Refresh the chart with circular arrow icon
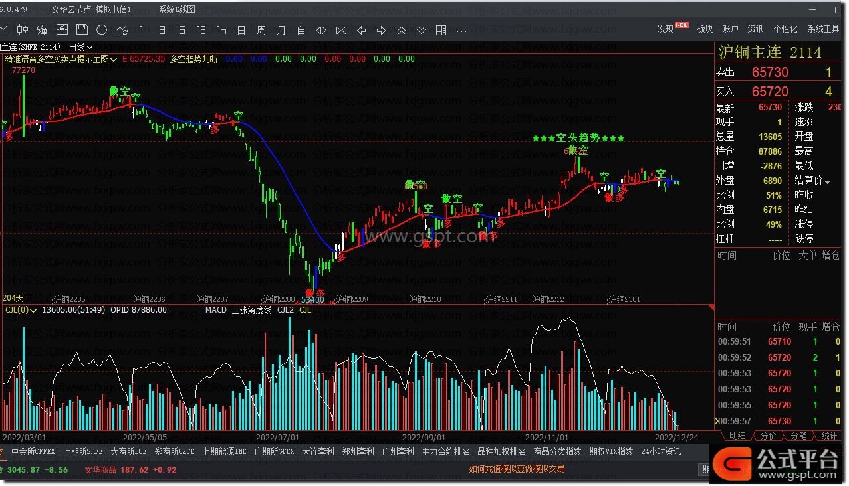This screenshot has height=486, width=849. click(102, 30)
